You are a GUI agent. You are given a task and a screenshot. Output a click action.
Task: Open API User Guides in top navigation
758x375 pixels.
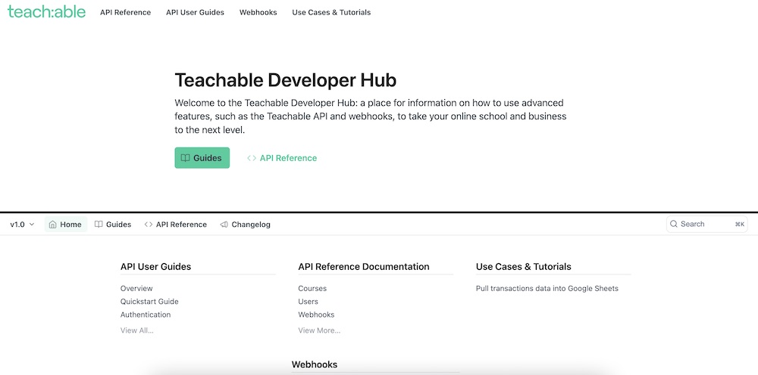(195, 13)
